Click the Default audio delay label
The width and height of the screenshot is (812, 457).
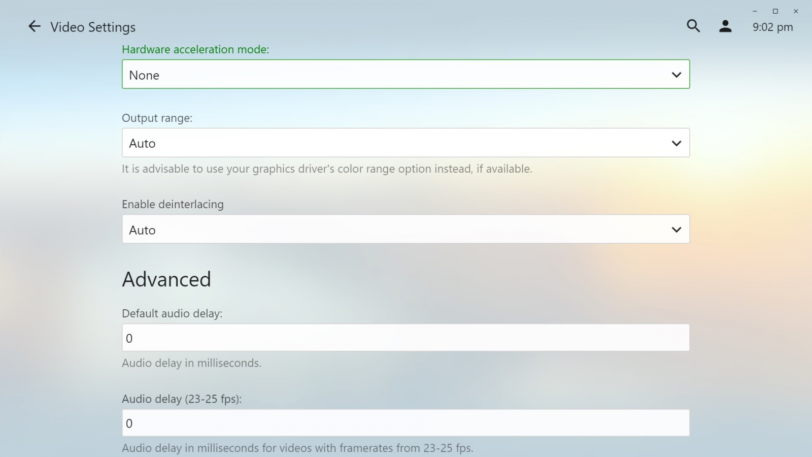[172, 313]
